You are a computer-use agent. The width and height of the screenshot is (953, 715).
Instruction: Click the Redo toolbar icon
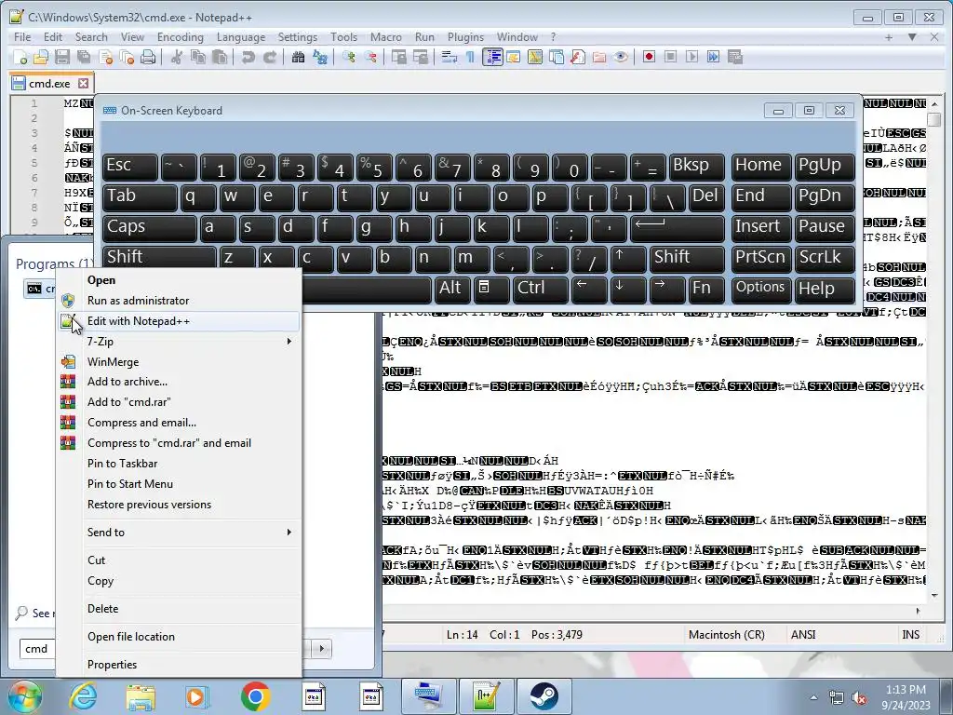point(270,57)
